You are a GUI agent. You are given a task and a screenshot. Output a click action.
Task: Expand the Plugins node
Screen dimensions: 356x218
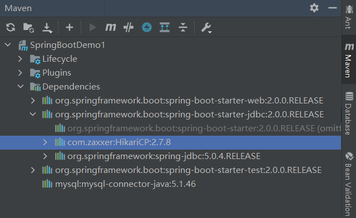[20, 73]
